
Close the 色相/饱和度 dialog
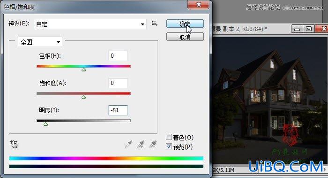click(199, 5)
